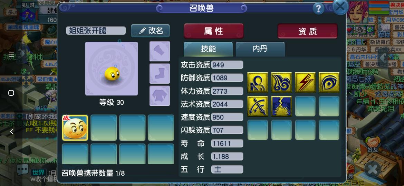Image resolution: width=404 pixels, height=186 pixels.
Task: Open the chat bubble icon near 世界
Action: tap(23, 169)
